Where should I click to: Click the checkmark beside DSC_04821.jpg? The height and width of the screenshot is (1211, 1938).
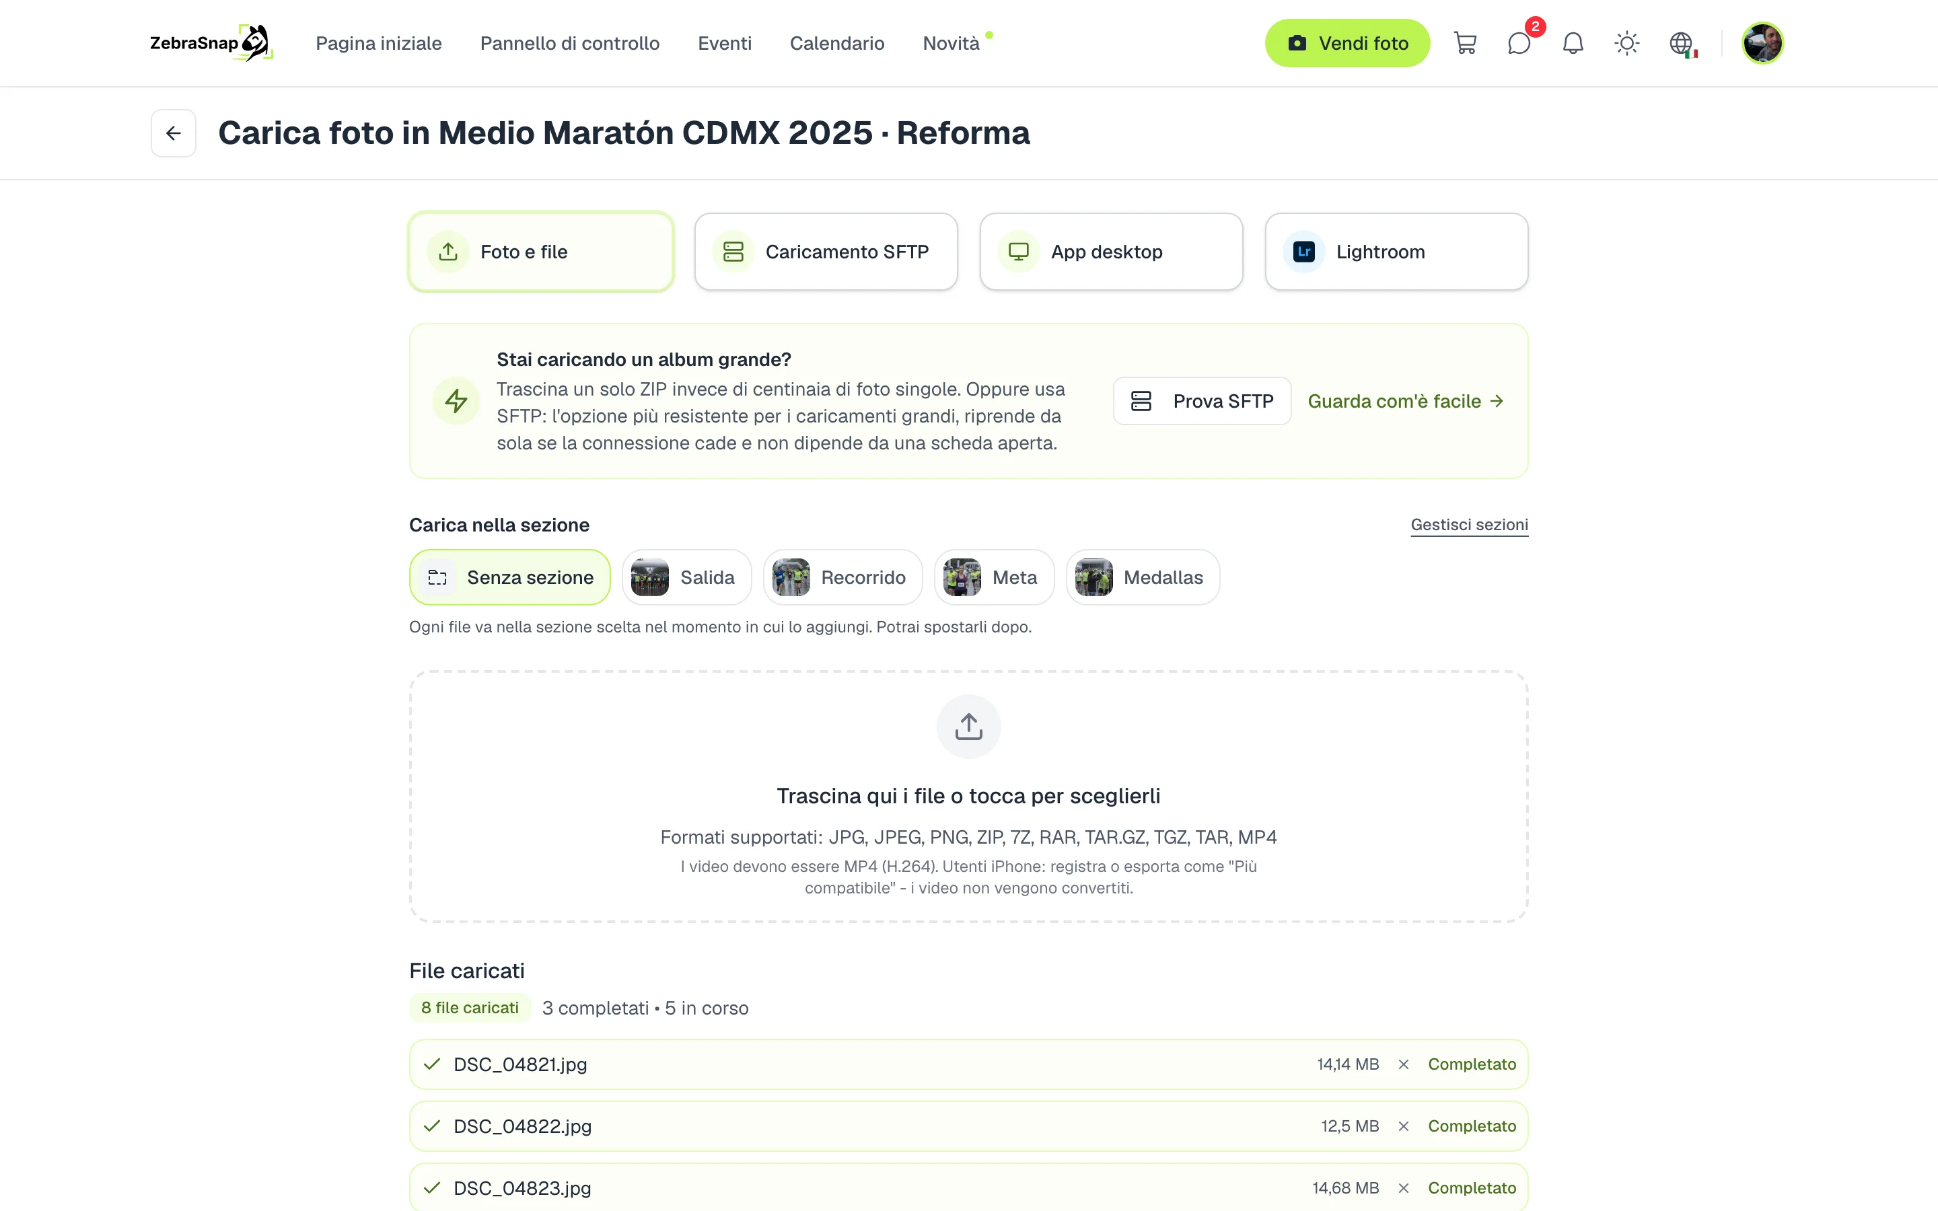(433, 1064)
